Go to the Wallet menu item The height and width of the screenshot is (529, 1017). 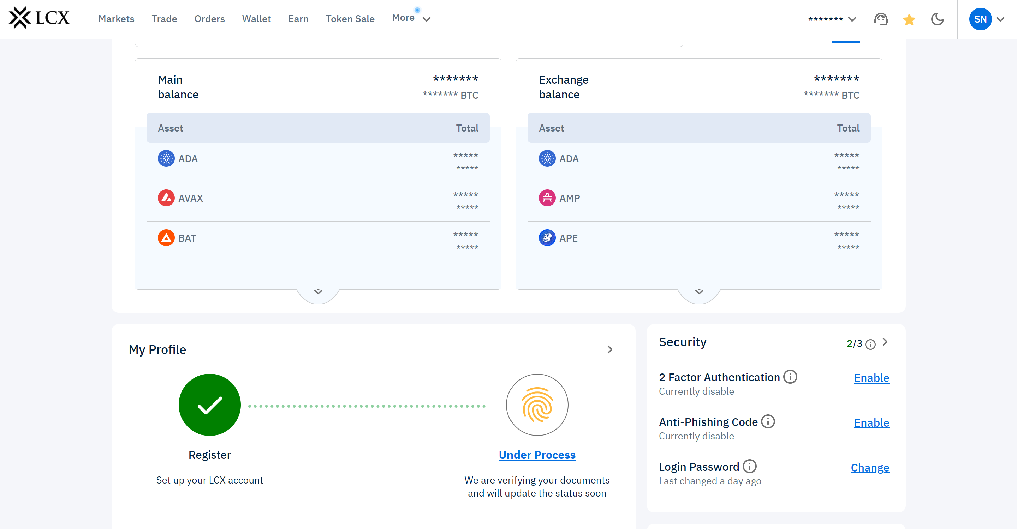[256, 19]
